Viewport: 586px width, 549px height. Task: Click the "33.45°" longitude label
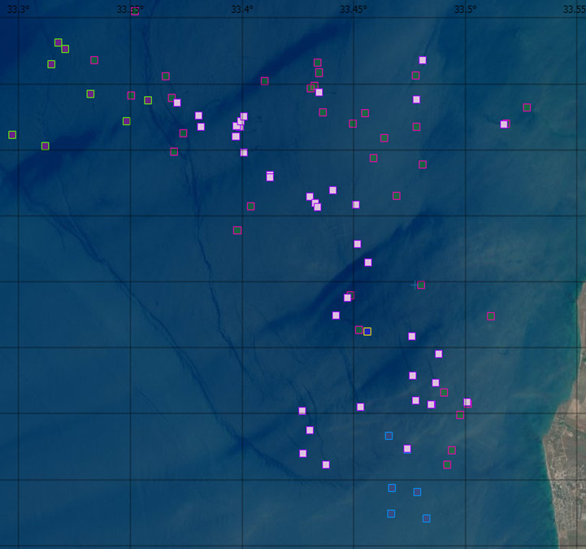point(354,10)
